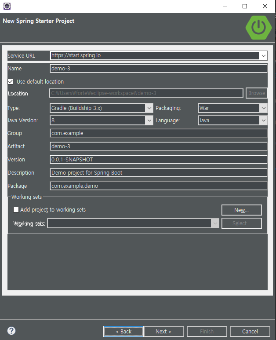This screenshot has height=340, width=276.
Task: Click the Package field com.example.demo
Action: point(159,186)
